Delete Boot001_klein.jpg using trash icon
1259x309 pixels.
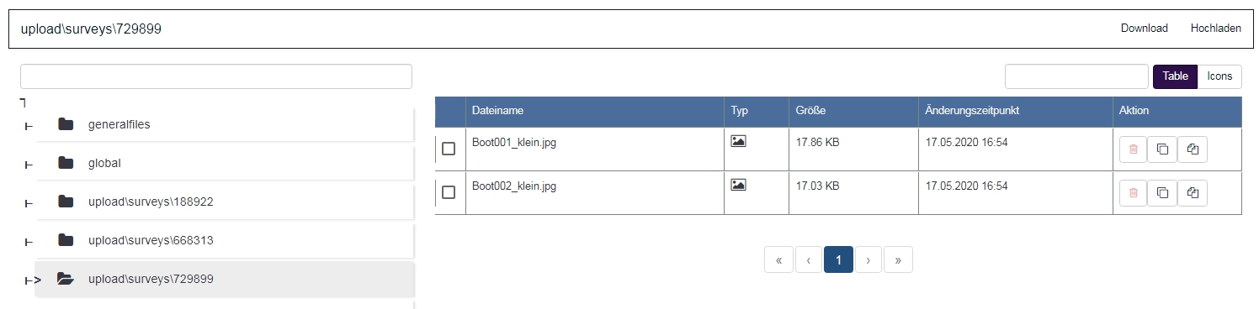[1133, 149]
